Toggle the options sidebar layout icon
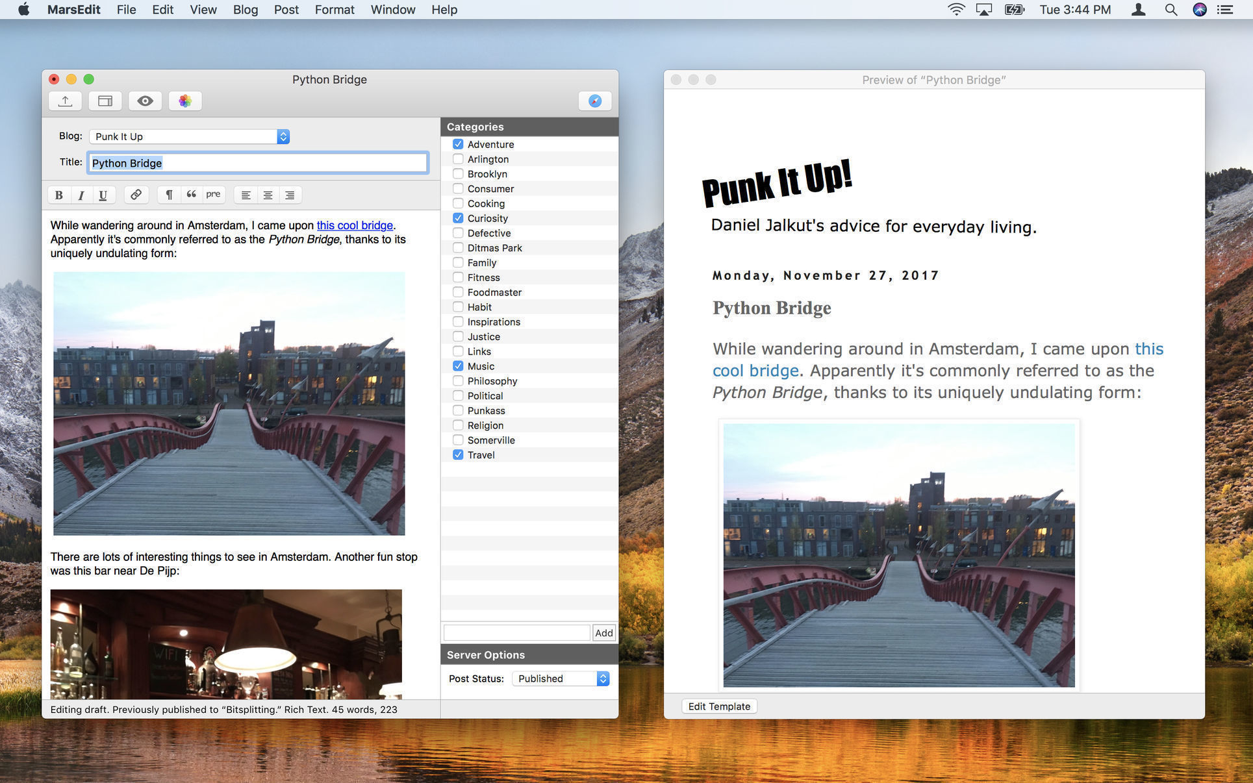 [105, 101]
